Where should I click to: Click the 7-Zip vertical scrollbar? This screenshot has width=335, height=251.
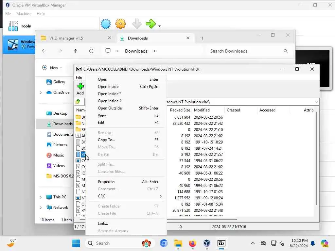point(316,158)
